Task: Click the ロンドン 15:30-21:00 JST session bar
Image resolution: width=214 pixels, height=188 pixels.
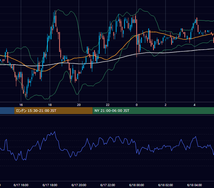Action: coord(53,111)
